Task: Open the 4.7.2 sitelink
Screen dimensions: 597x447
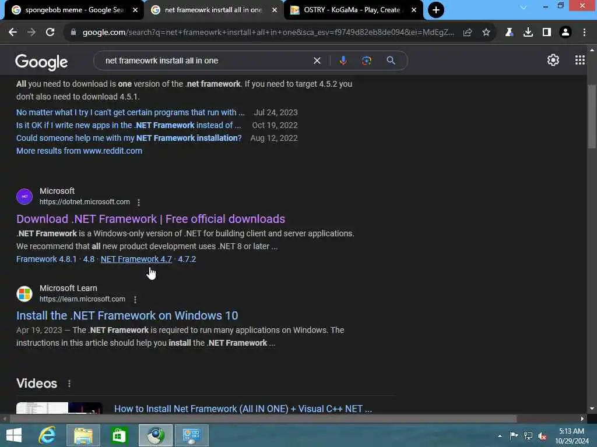Action: pos(187,259)
